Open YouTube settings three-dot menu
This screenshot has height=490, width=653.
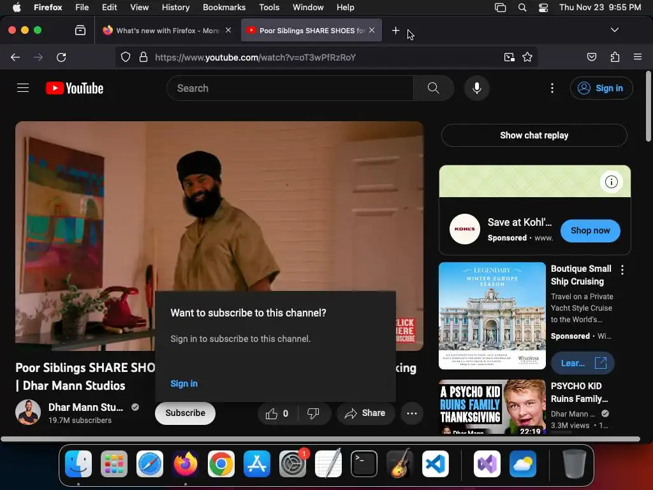point(552,88)
